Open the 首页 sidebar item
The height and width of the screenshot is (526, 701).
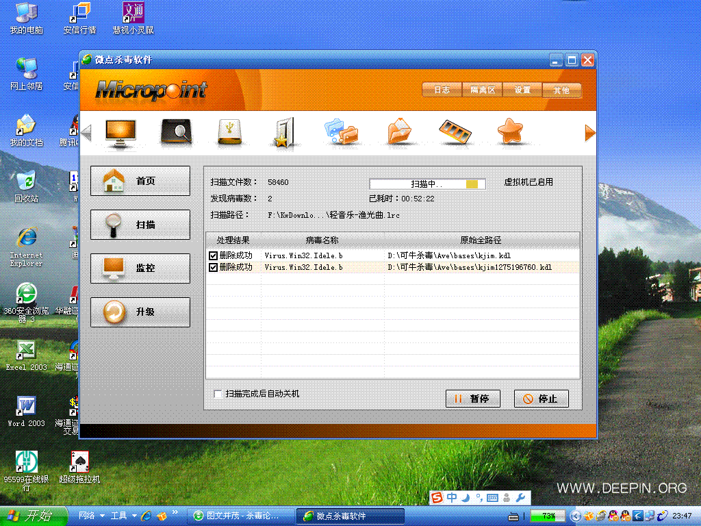[140, 181]
